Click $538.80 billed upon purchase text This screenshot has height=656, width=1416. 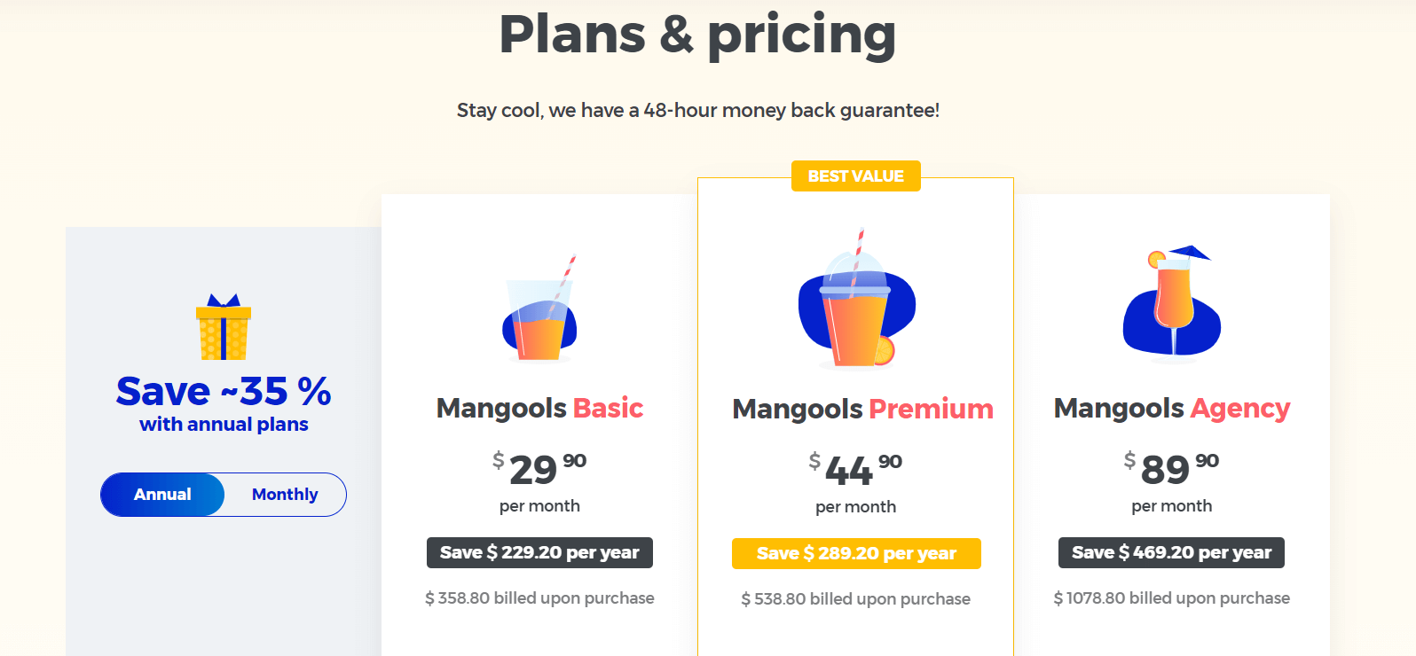[856, 599]
